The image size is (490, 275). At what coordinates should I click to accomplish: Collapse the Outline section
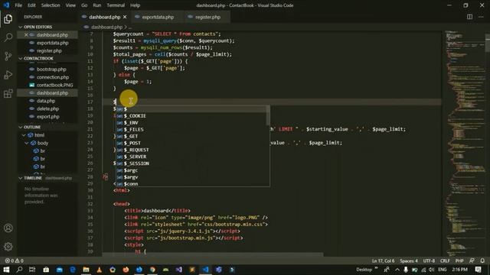[x=47, y=128]
